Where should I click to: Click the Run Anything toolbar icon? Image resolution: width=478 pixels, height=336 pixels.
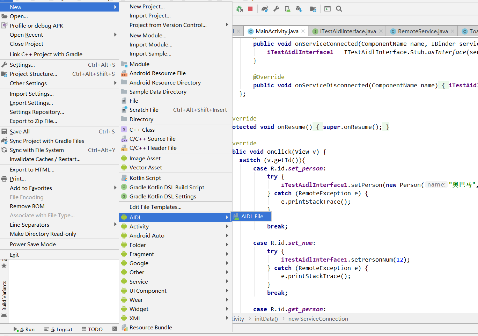[328, 9]
